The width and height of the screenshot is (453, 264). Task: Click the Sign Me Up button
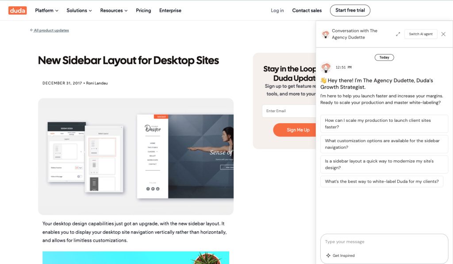point(295,130)
